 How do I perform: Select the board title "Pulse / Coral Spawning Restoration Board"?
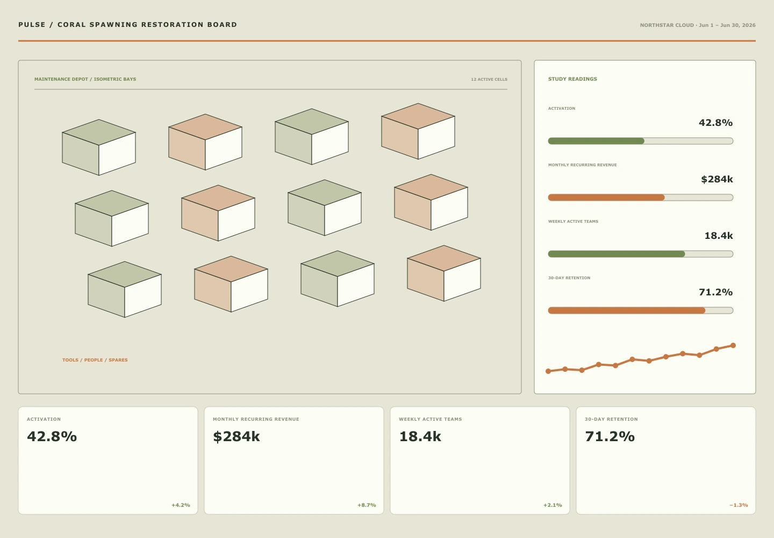[x=127, y=25]
